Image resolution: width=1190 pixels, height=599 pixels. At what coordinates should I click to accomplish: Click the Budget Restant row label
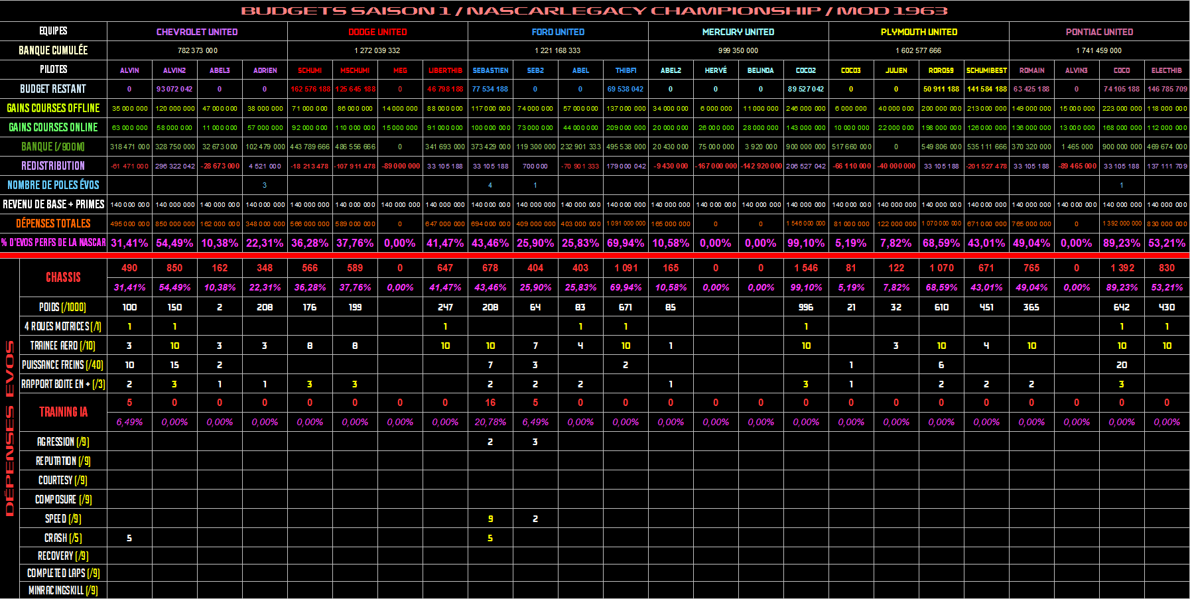point(53,89)
